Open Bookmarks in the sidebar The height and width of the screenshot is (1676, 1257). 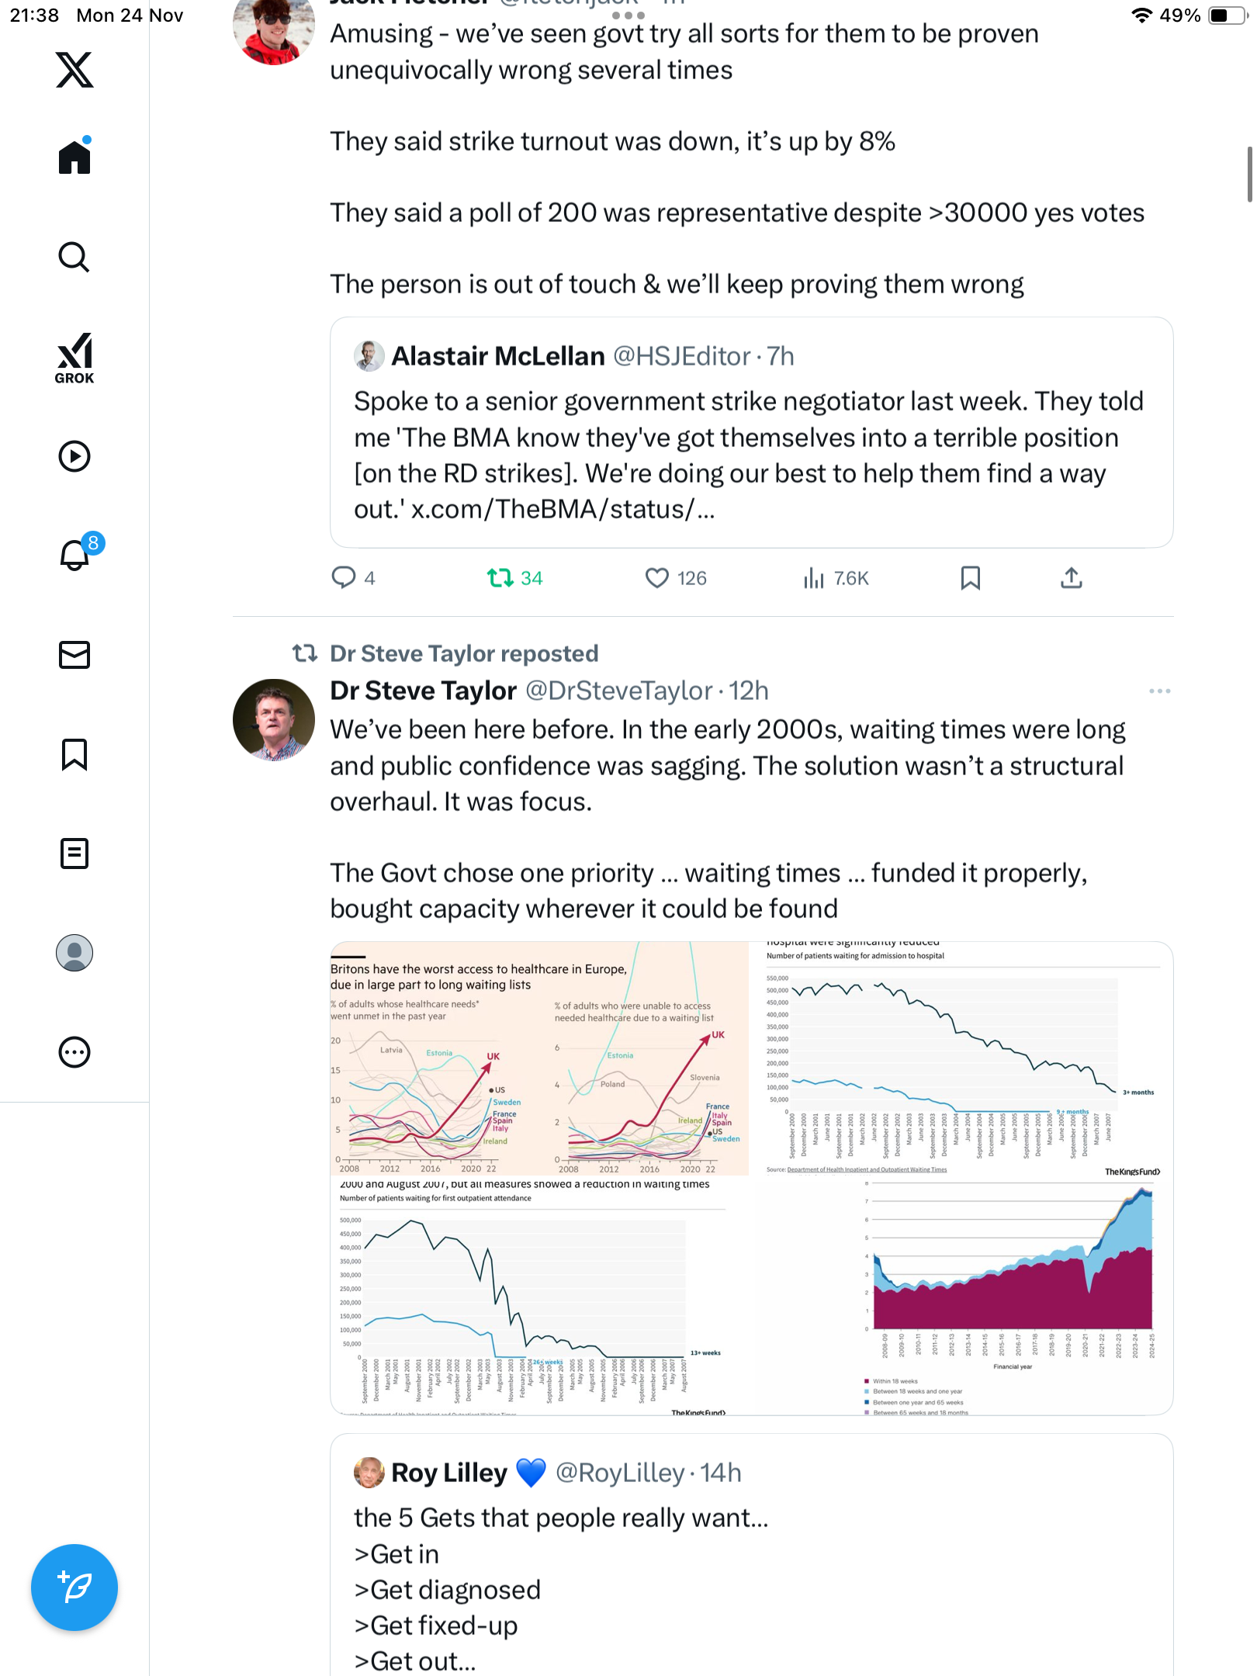coord(74,754)
